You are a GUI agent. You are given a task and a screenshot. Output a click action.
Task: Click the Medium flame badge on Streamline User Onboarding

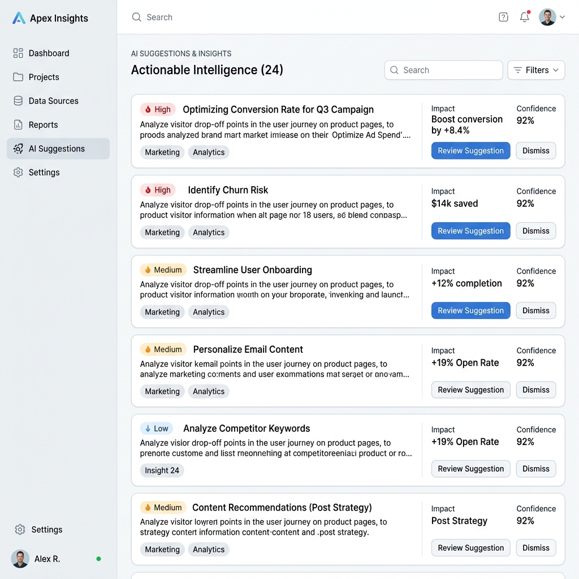[163, 270]
